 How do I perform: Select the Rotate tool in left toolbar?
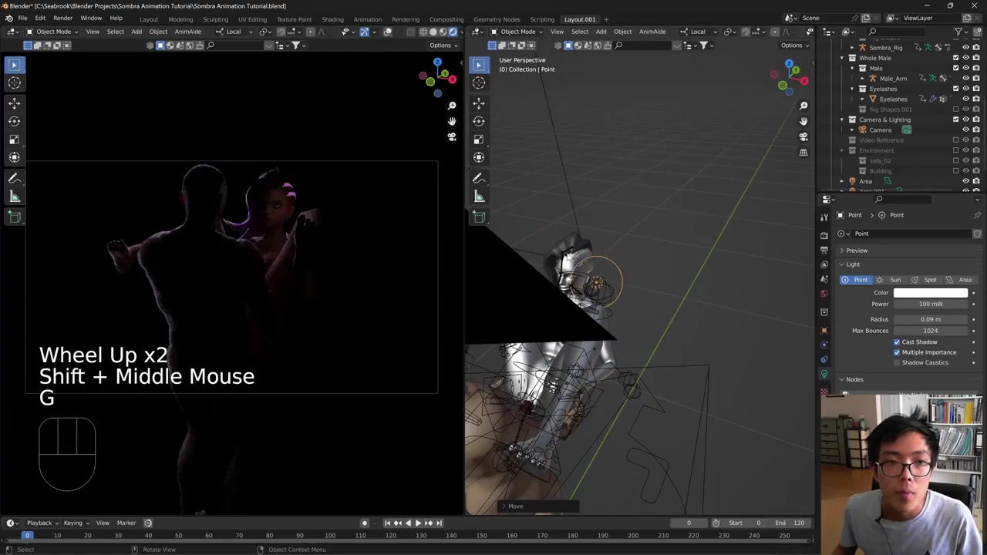point(15,121)
